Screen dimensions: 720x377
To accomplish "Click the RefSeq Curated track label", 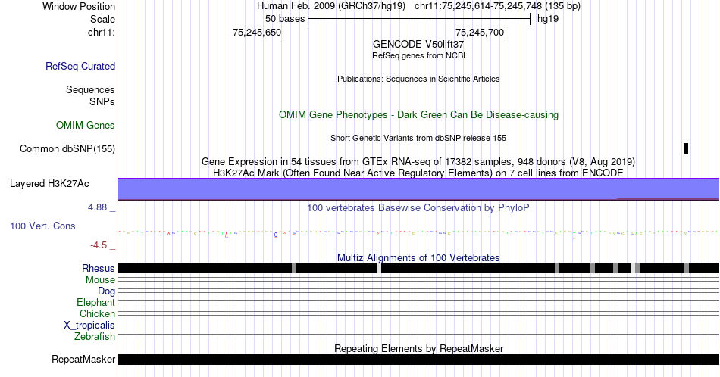I will pos(80,66).
